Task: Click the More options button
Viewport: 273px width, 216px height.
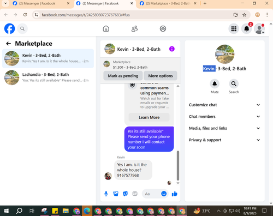Action: tap(161, 76)
